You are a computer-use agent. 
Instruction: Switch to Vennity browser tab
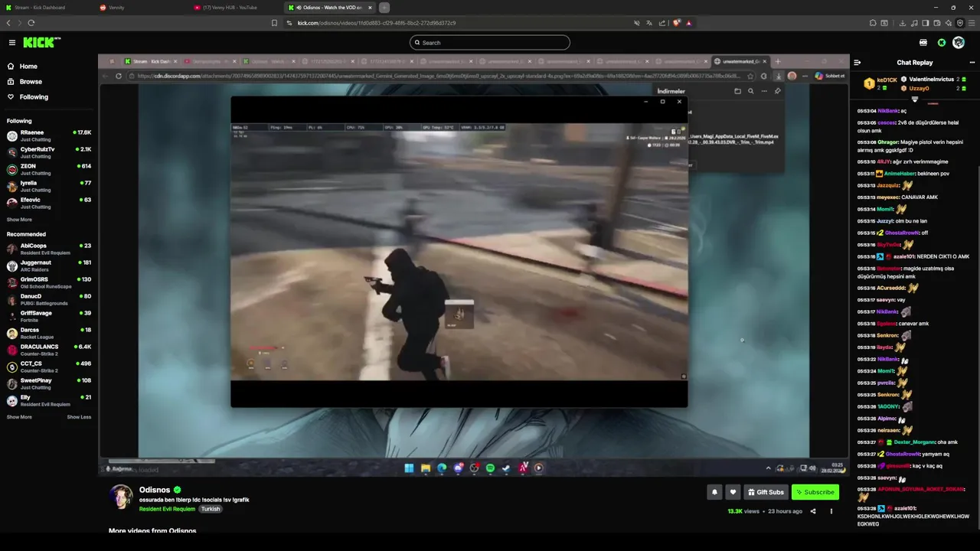(142, 8)
